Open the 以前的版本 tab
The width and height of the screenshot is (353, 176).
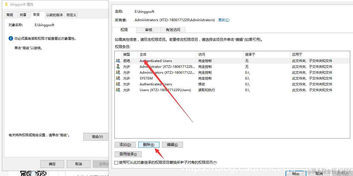tap(55, 15)
